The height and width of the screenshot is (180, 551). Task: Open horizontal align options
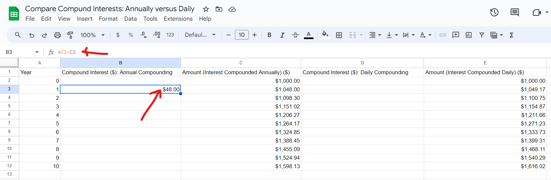point(375,35)
